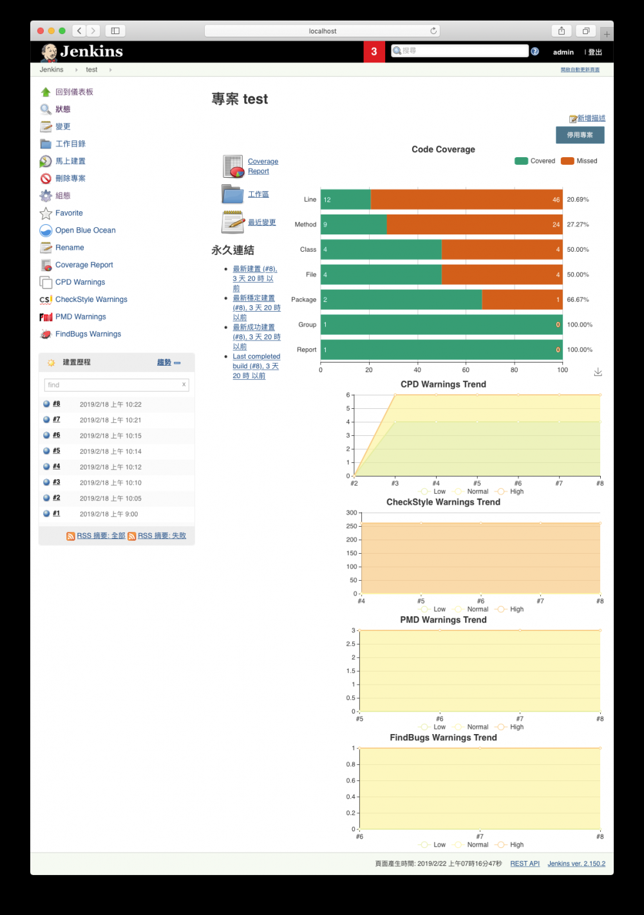Open project configuration via 組態 gear icon
644x915 pixels.
click(45, 195)
